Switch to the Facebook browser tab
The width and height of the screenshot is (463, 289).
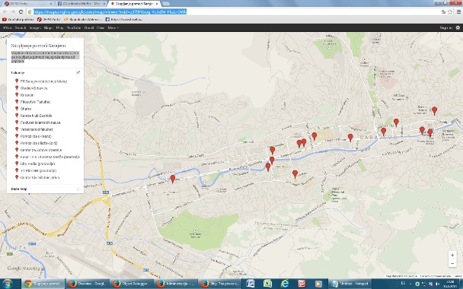coord(81,4)
